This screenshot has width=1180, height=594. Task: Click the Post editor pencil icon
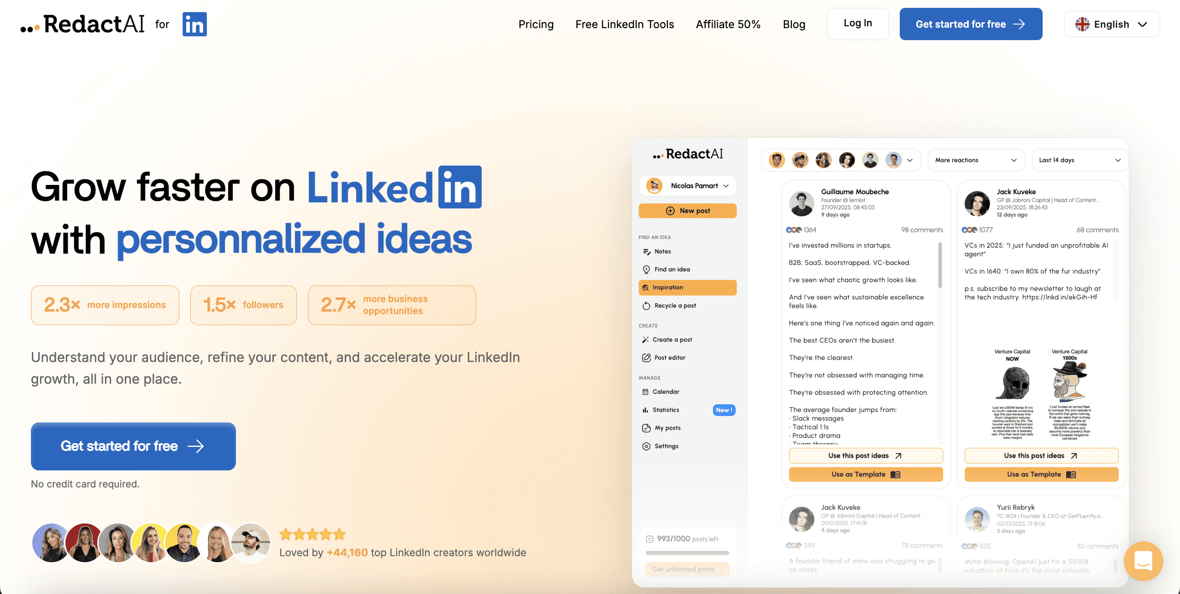coord(646,358)
